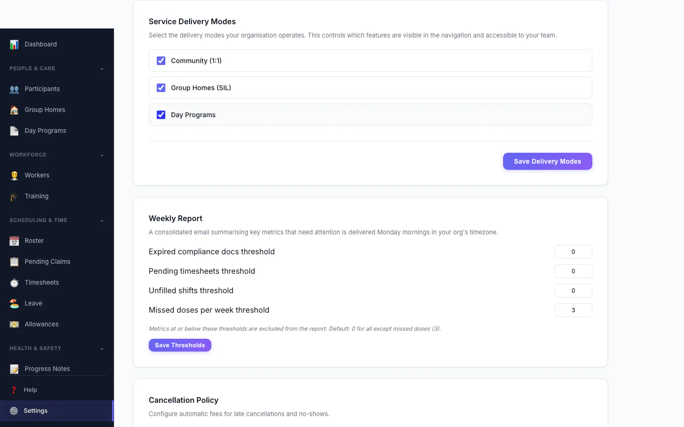Click the Settings gear icon
This screenshot has width=684, height=427.
[x=14, y=411]
